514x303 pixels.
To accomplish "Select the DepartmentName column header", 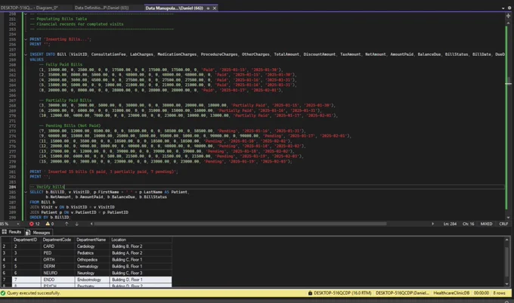I will pos(91,240).
